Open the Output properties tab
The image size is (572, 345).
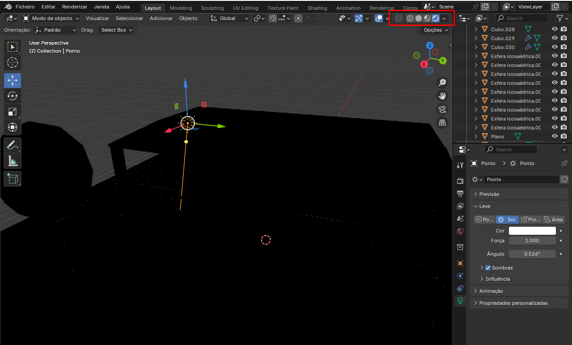tap(460, 193)
